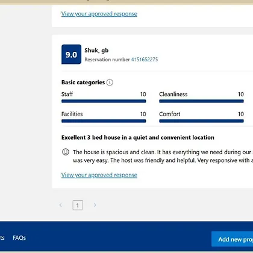
Task: Click reviewer name Shuk, gb
Action: click(x=96, y=51)
